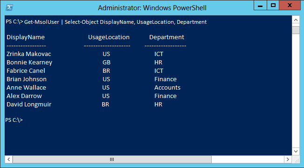Click HR department for Bonnie Kearney
The image size is (304, 168).
(x=158, y=63)
